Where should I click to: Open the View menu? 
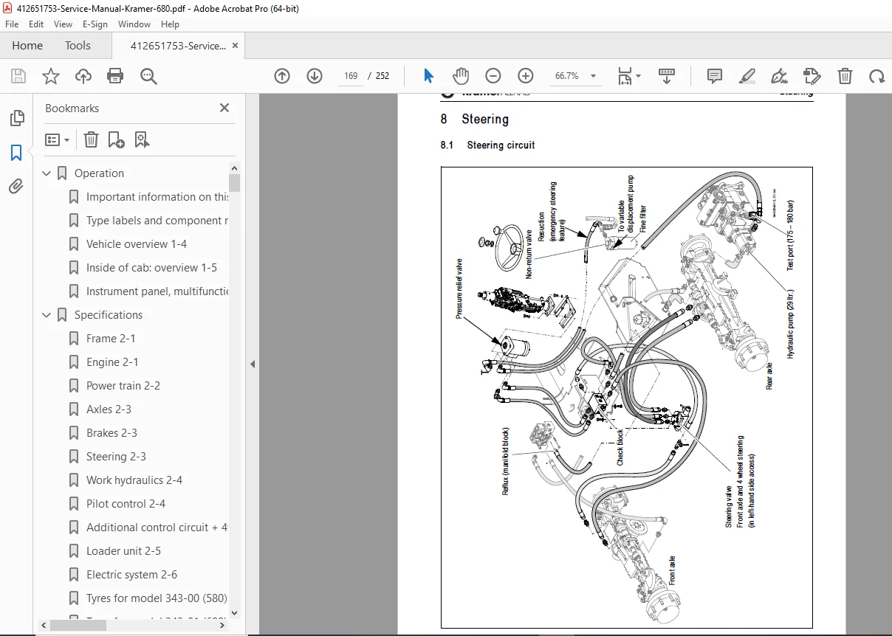click(x=62, y=24)
